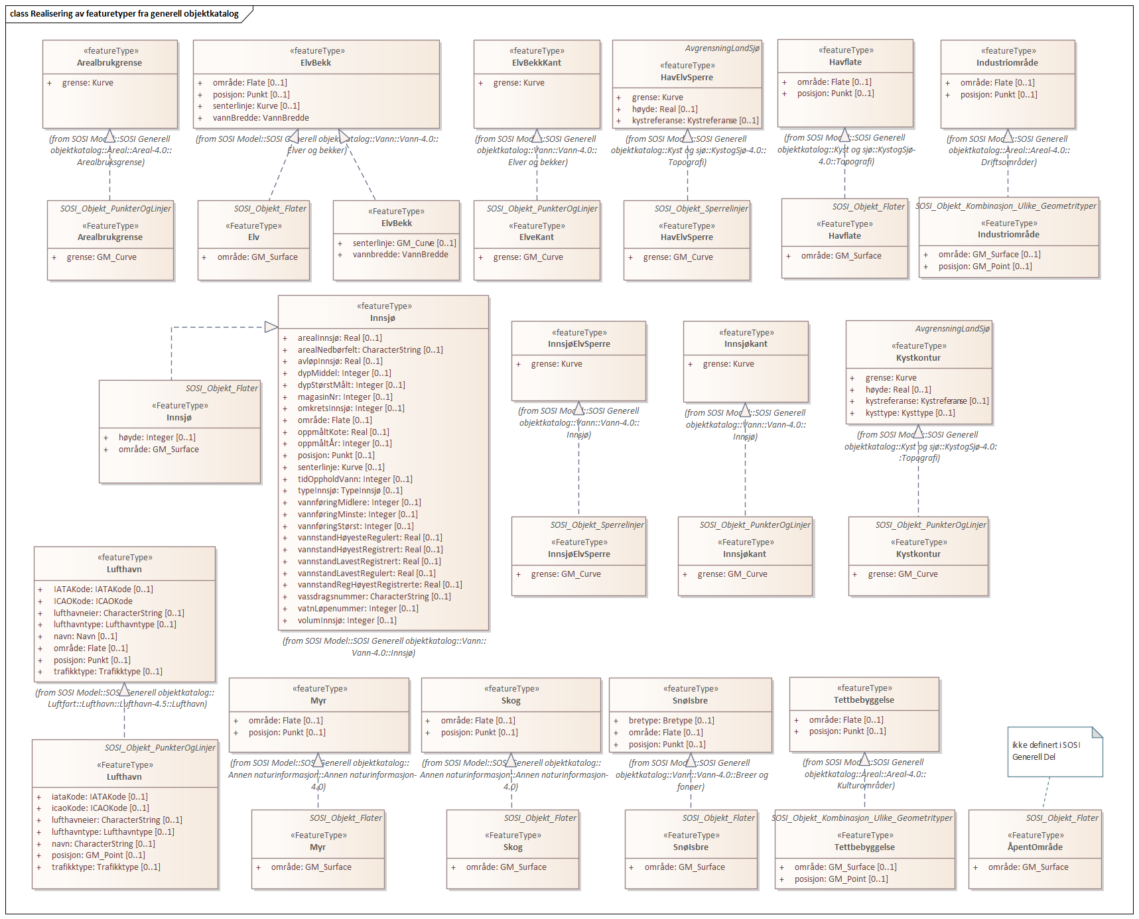The image size is (1139, 919).
Task: Click 'vassdragsnummer: CharacterString [0..1]' attribute
Action: [374, 596]
